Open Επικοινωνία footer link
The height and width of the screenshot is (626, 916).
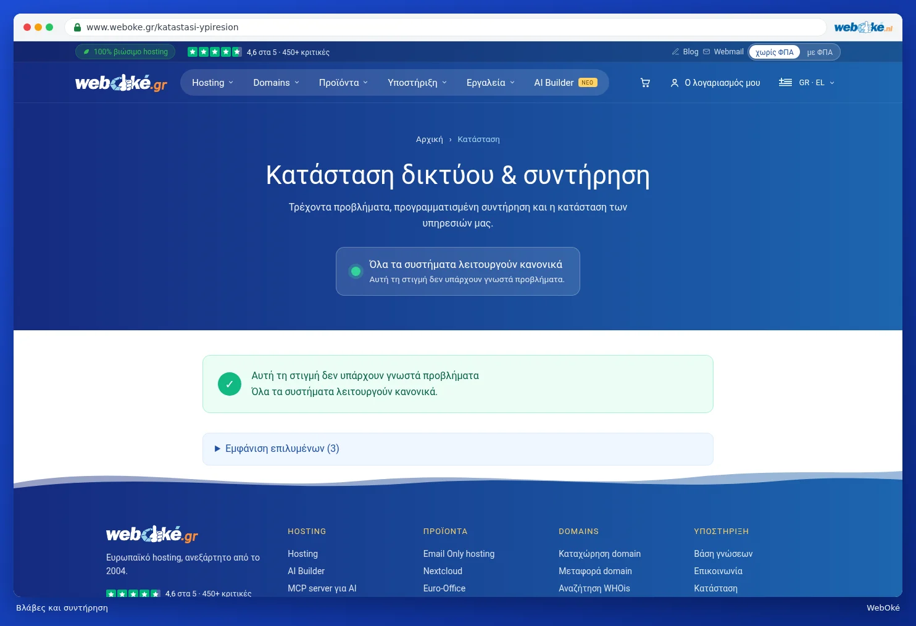pos(718,571)
